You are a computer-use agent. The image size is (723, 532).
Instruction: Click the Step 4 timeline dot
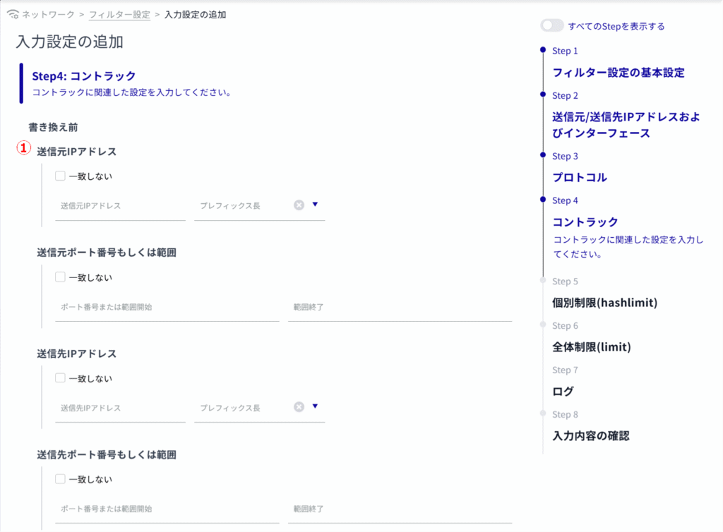pos(542,200)
